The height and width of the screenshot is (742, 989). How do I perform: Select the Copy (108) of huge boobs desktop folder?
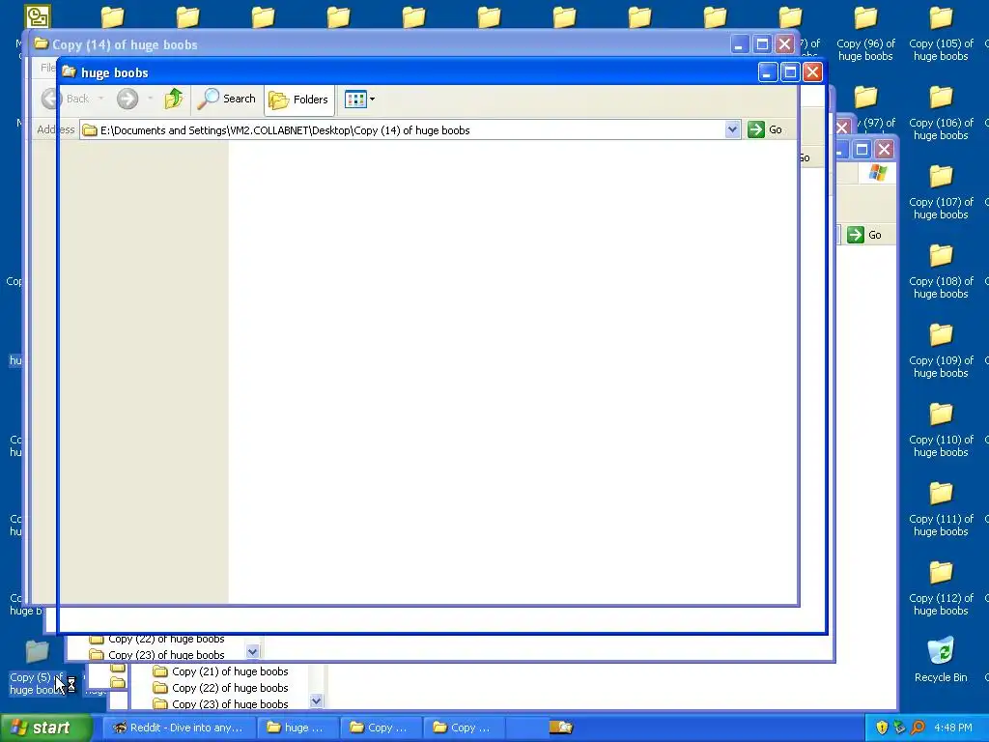click(x=941, y=271)
